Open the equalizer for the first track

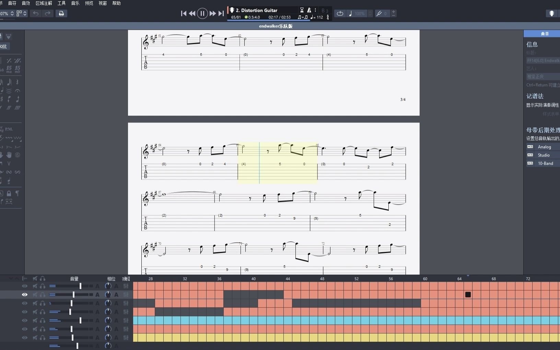(x=126, y=286)
